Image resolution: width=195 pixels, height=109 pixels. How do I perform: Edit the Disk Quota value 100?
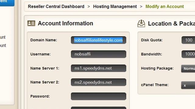tap(188, 40)
